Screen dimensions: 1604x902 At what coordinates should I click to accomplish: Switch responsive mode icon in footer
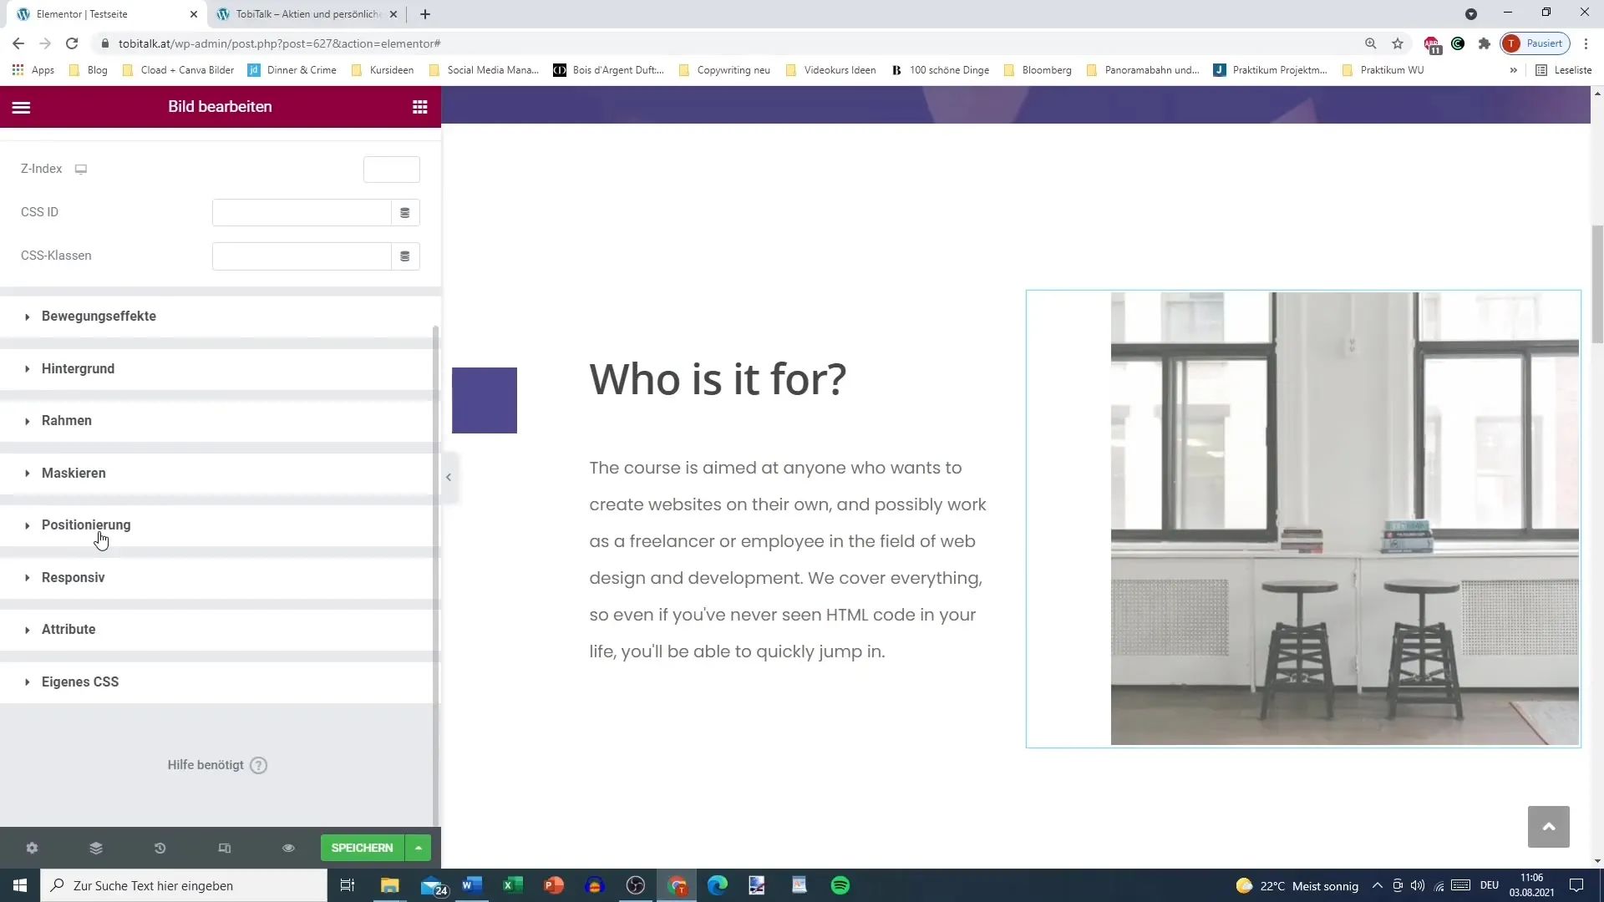[224, 848]
